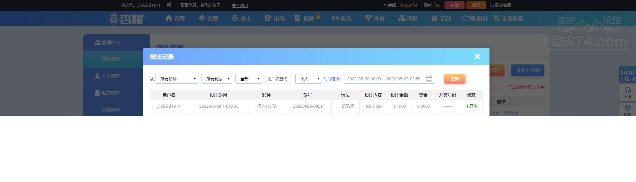Expand the 全部 status dropdown
Viewport: 636px width, 182px height.
[249, 79]
